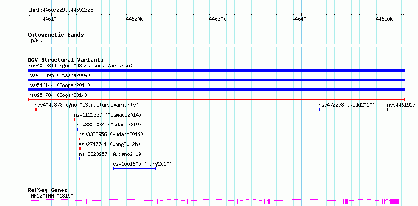Click the nsv4050814 gnomAD variant label
Screen dimensions: 418x206
[80, 66]
